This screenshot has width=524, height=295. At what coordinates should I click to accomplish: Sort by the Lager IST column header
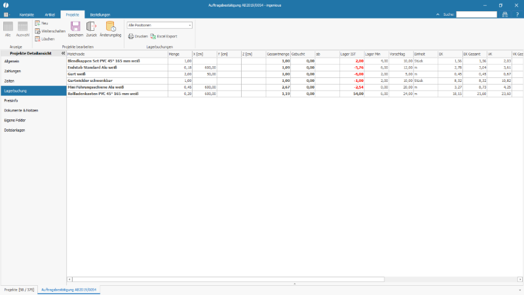pos(352,54)
